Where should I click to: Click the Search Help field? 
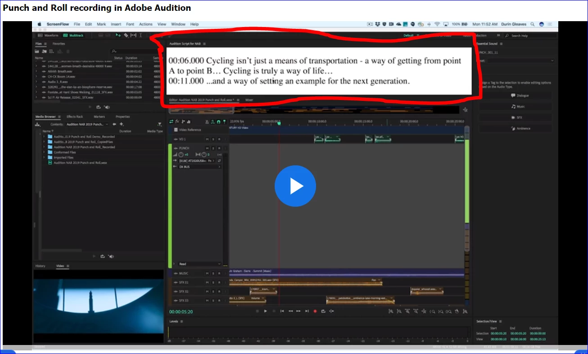[x=529, y=36]
